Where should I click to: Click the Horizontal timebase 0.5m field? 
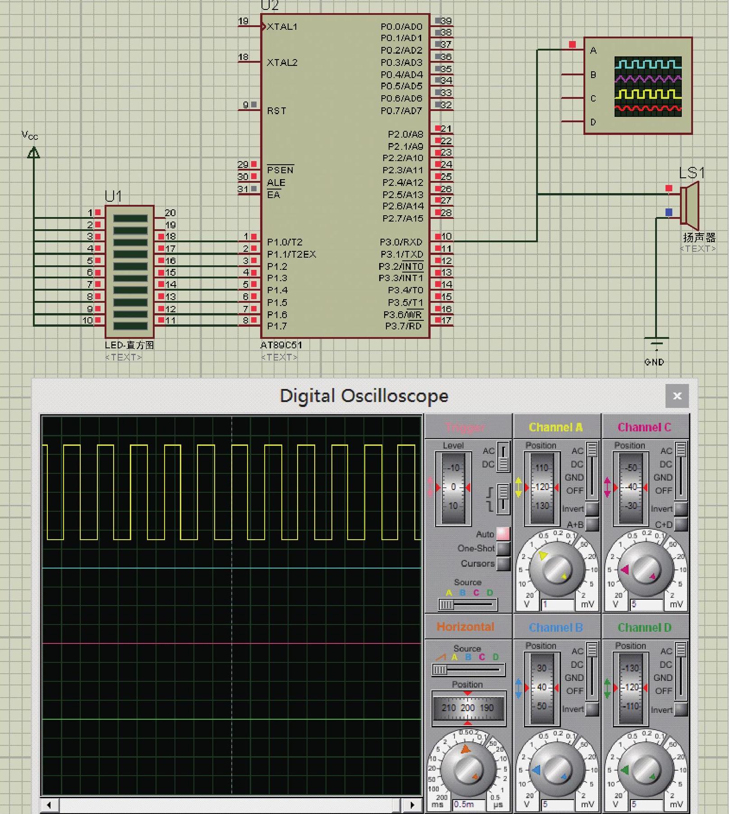469,804
